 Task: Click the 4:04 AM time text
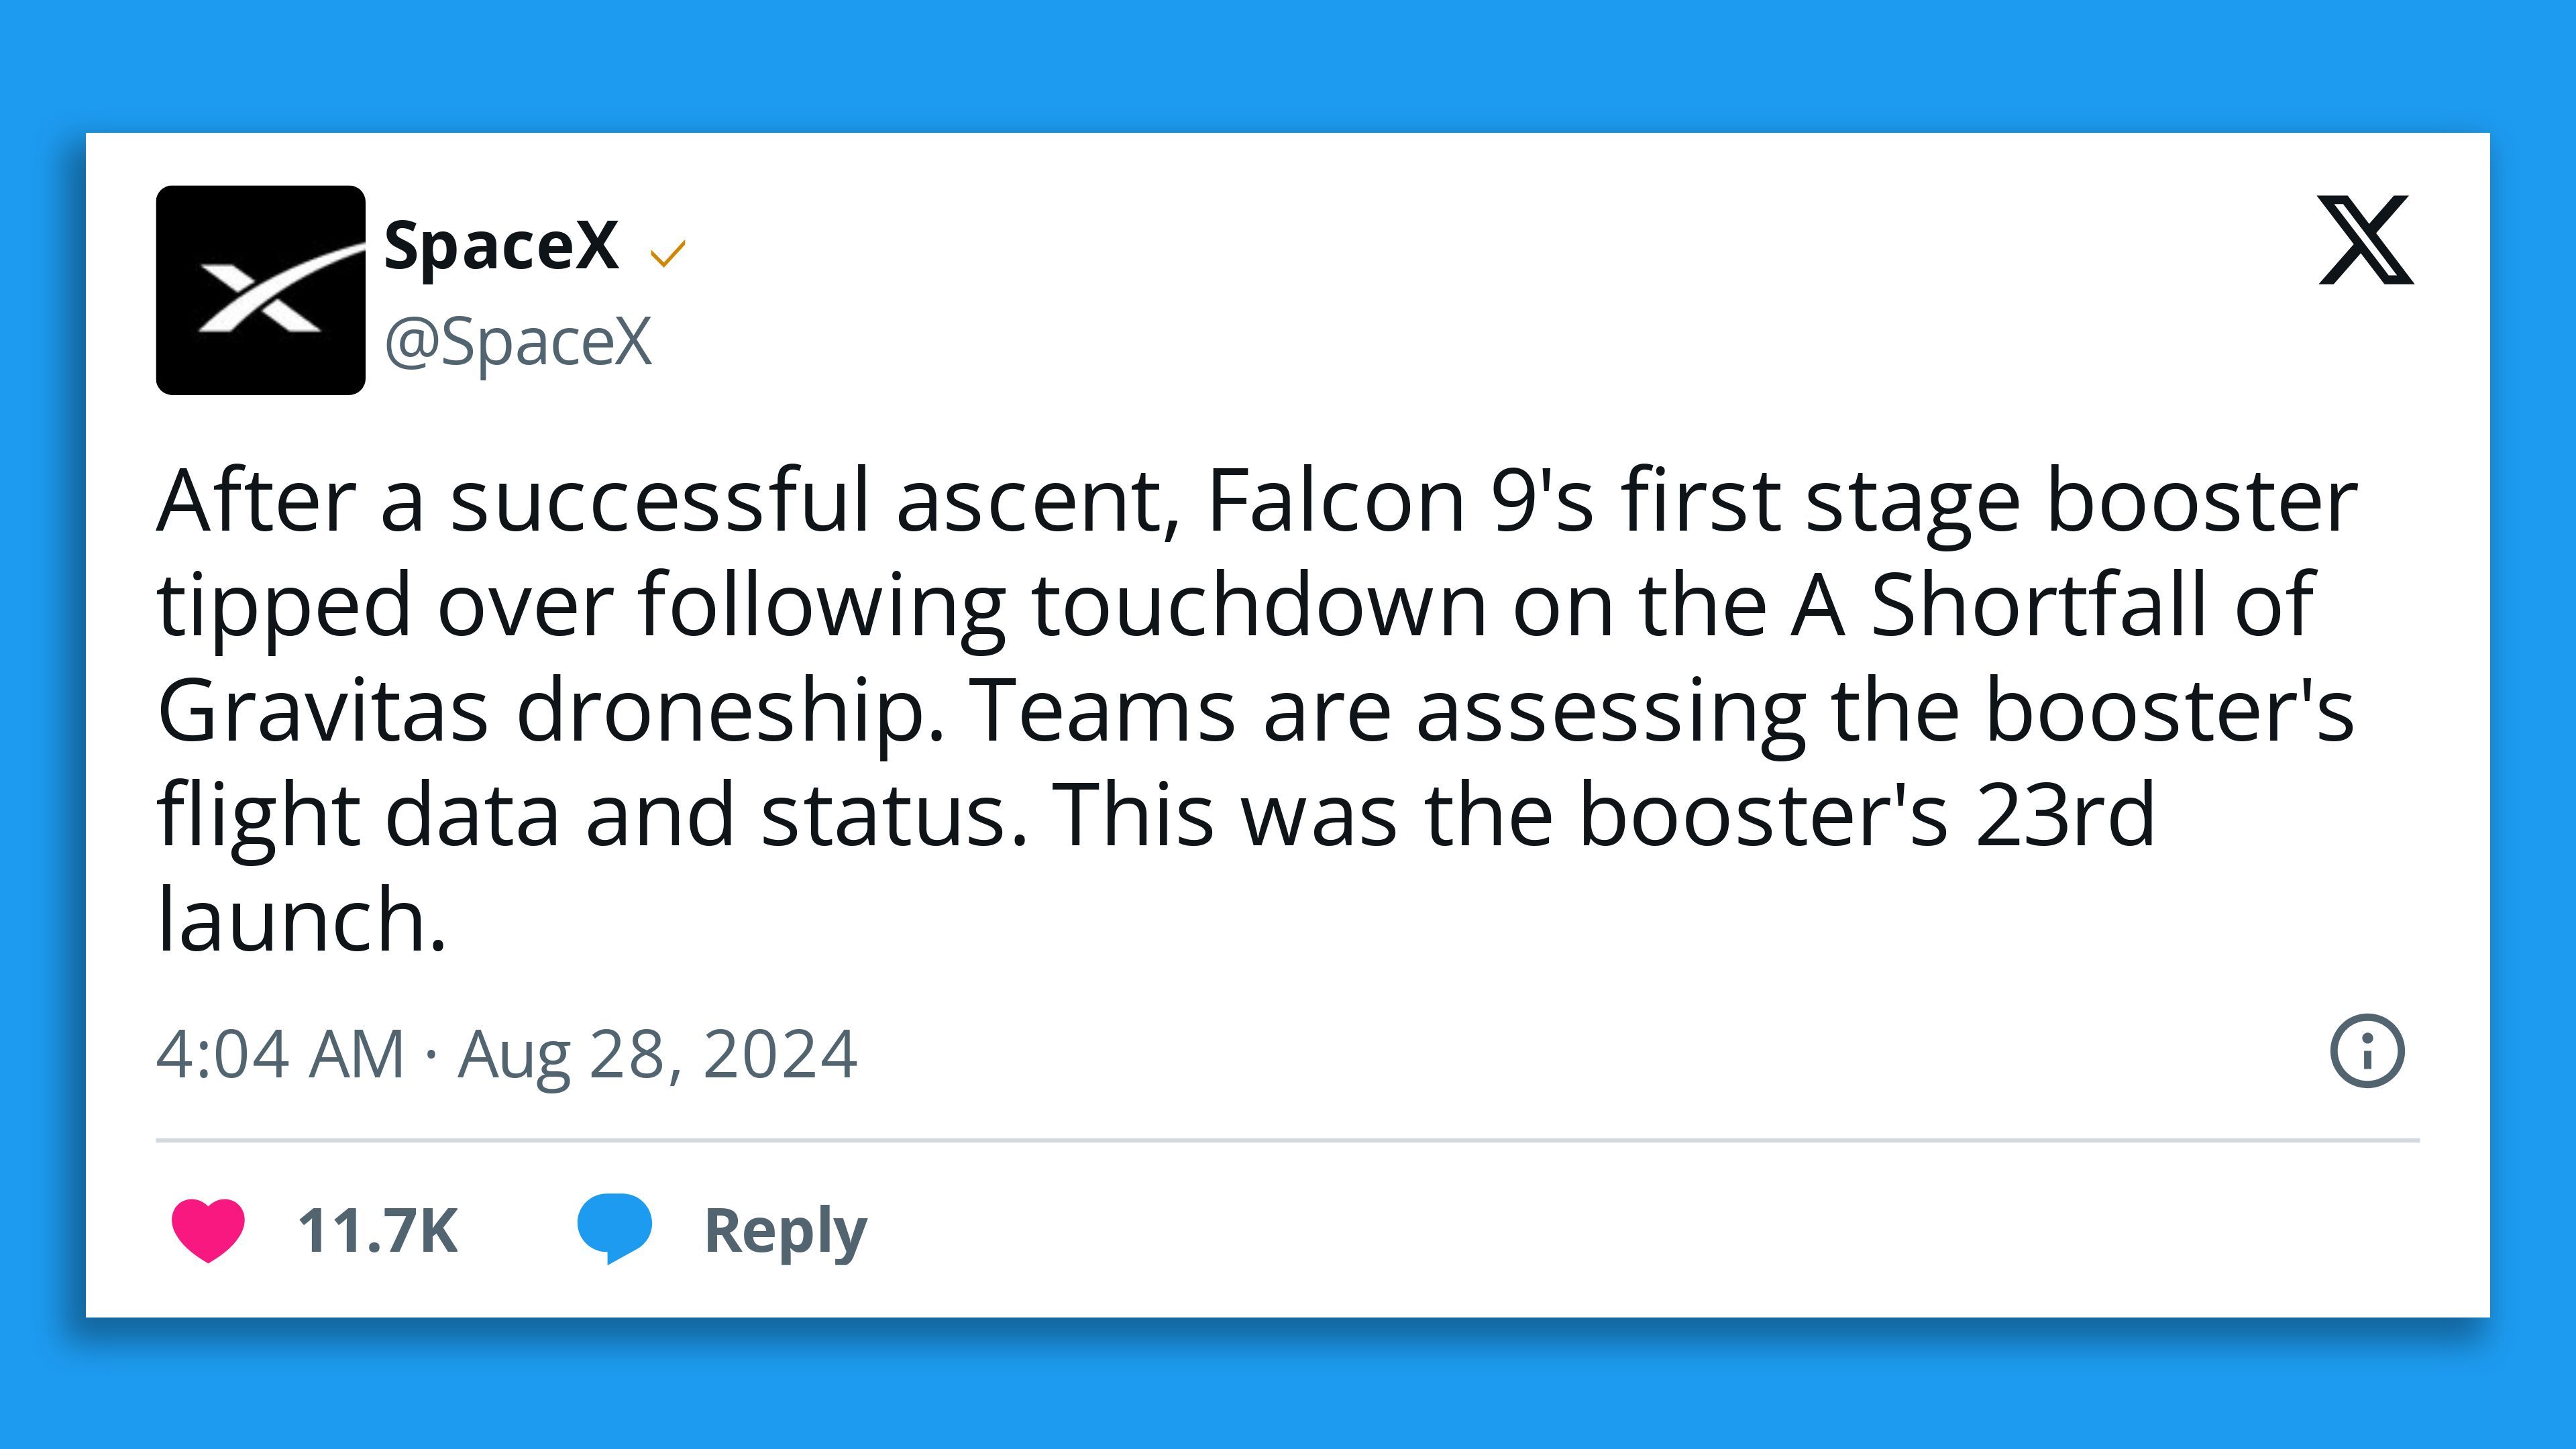pos(279,1054)
